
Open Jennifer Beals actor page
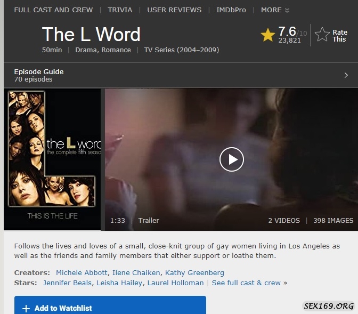tap(67, 283)
